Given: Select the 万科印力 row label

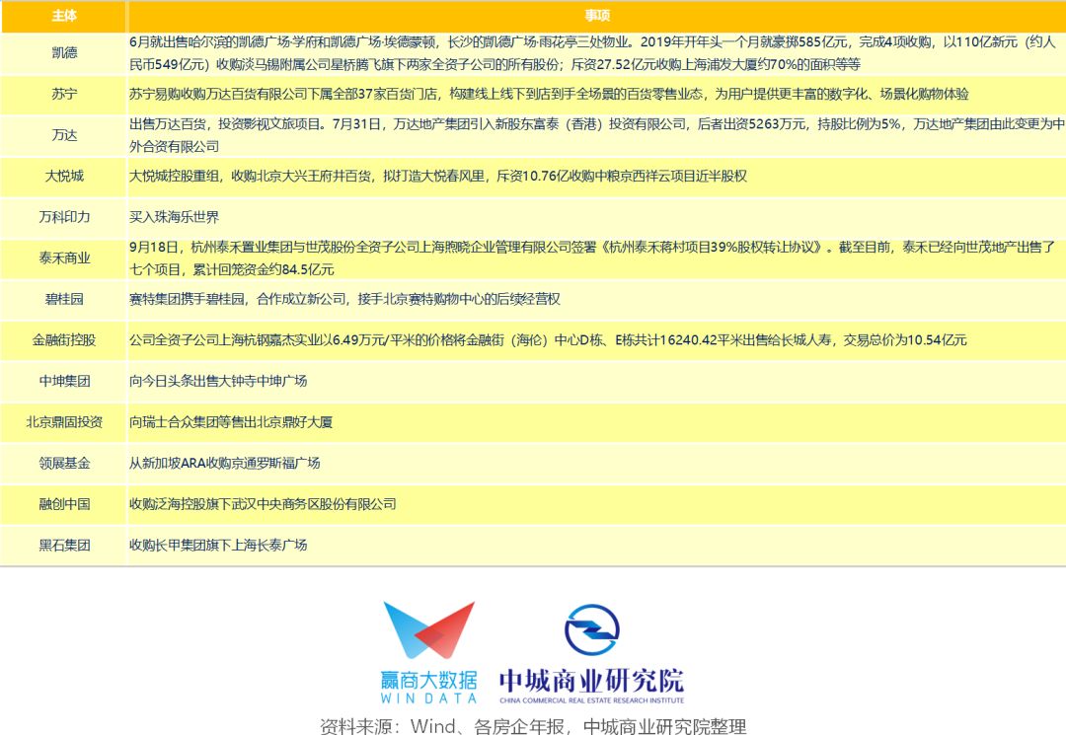Looking at the screenshot, I should (64, 217).
